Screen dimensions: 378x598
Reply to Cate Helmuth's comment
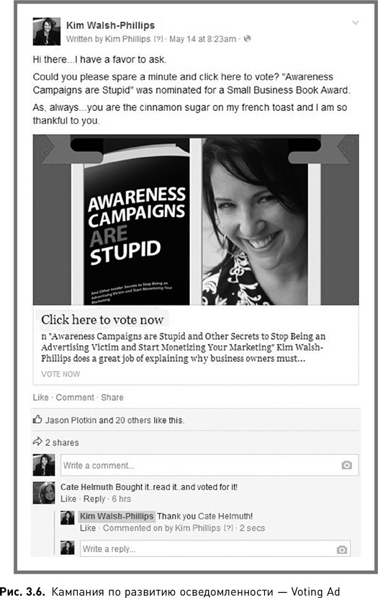(x=94, y=499)
